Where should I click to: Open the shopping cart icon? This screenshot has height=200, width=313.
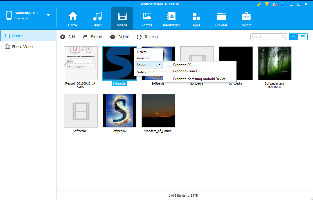pyautogui.click(x=267, y=4)
